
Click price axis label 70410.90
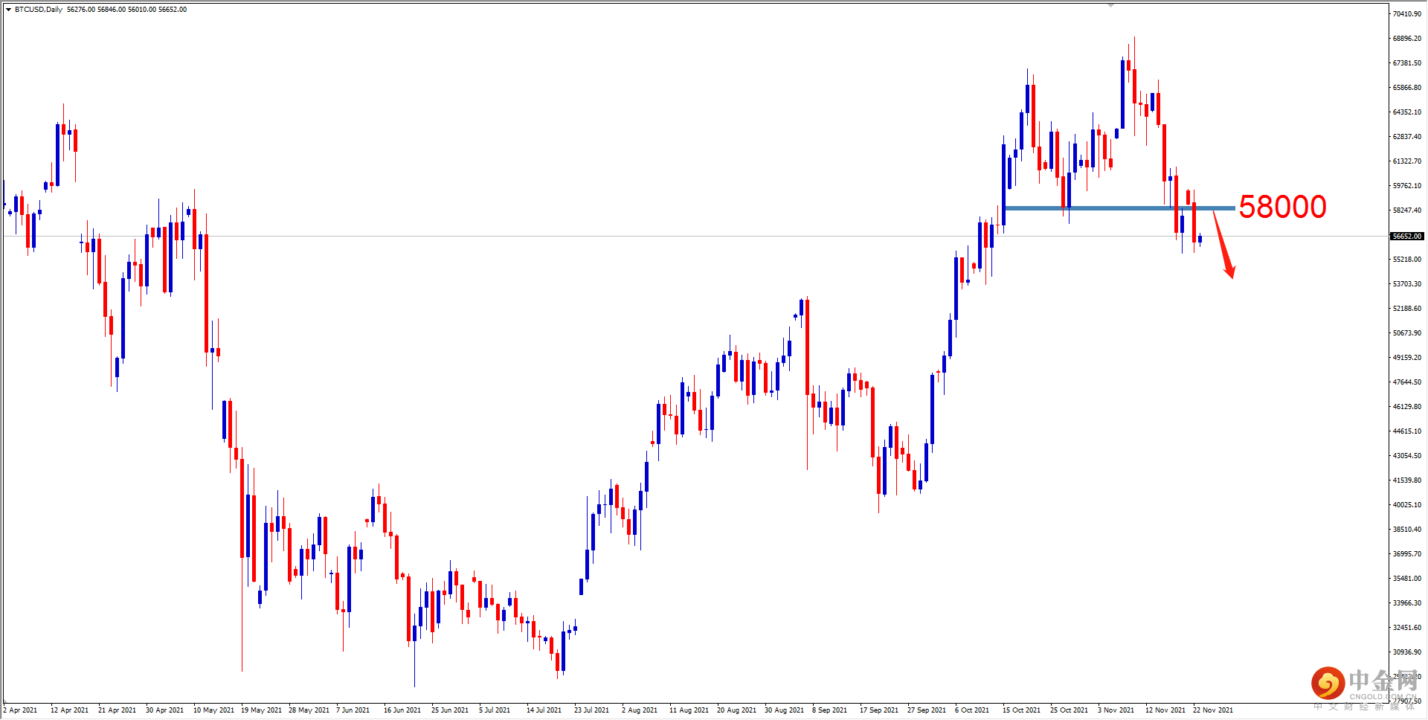[1407, 14]
